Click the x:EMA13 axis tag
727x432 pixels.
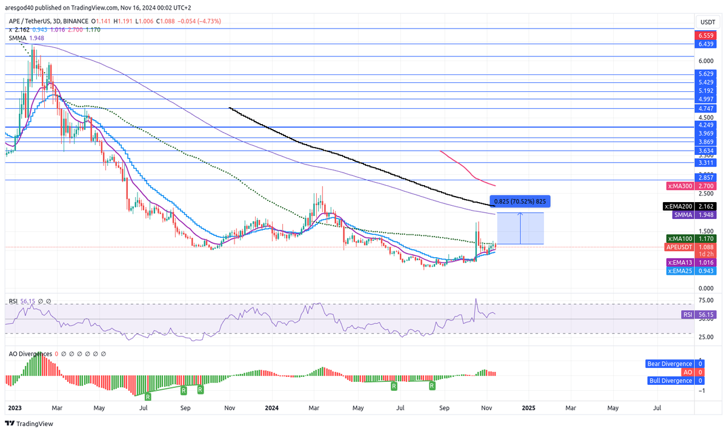(x=680, y=263)
